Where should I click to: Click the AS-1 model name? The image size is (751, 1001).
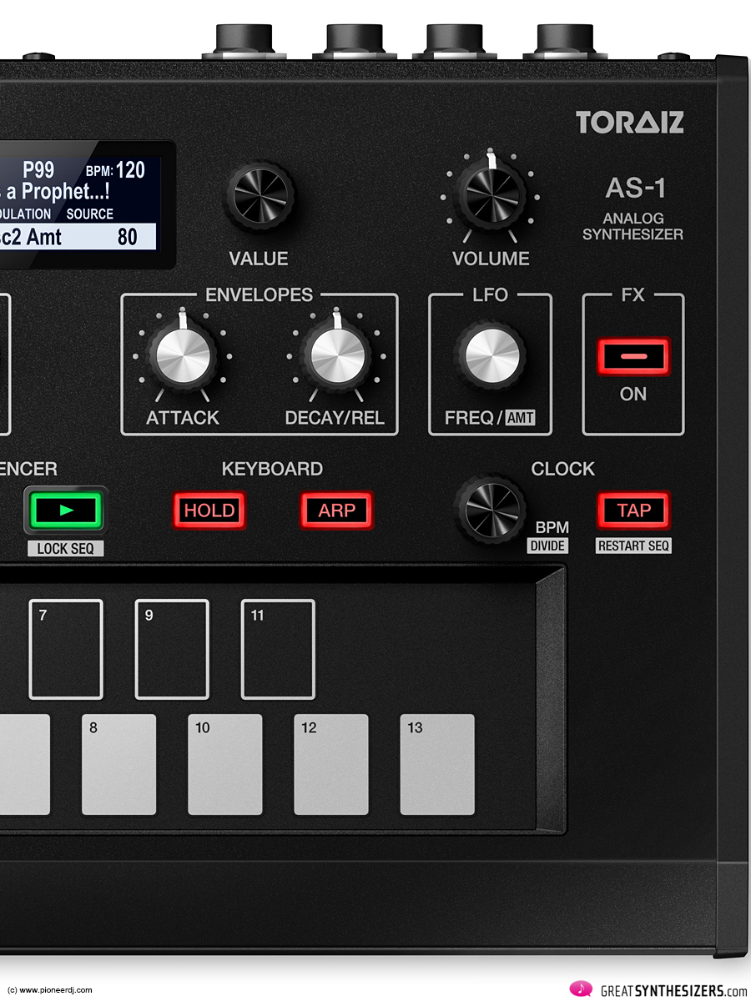(x=636, y=189)
